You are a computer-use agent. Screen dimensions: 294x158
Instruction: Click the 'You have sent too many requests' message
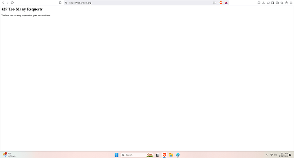click(26, 15)
